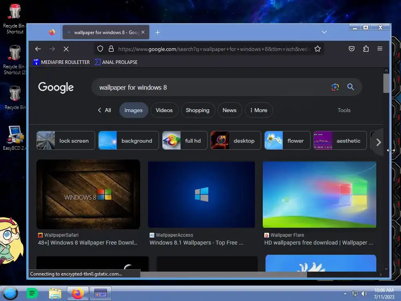This screenshot has height=301, width=401.
Task: Click the horizontal scrollbar thumb
Action: tap(224, 274)
